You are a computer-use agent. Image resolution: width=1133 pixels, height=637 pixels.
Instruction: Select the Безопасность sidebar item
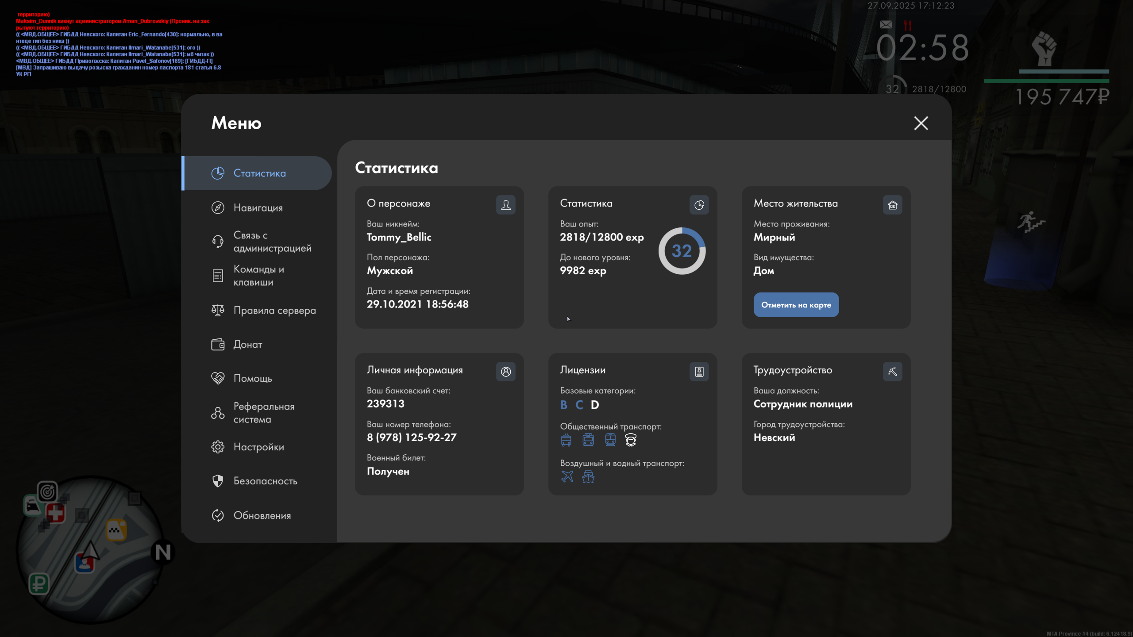[x=265, y=481]
